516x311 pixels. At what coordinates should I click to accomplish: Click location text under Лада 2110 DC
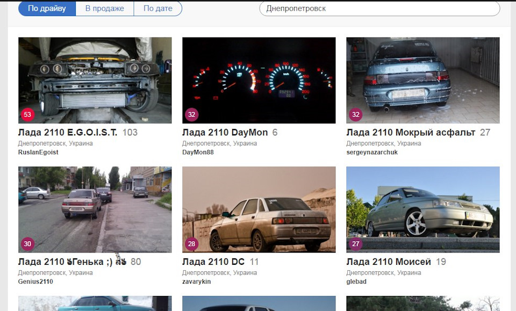pos(219,272)
